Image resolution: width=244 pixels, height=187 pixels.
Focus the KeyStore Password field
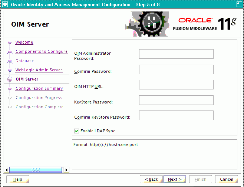pos(176,100)
